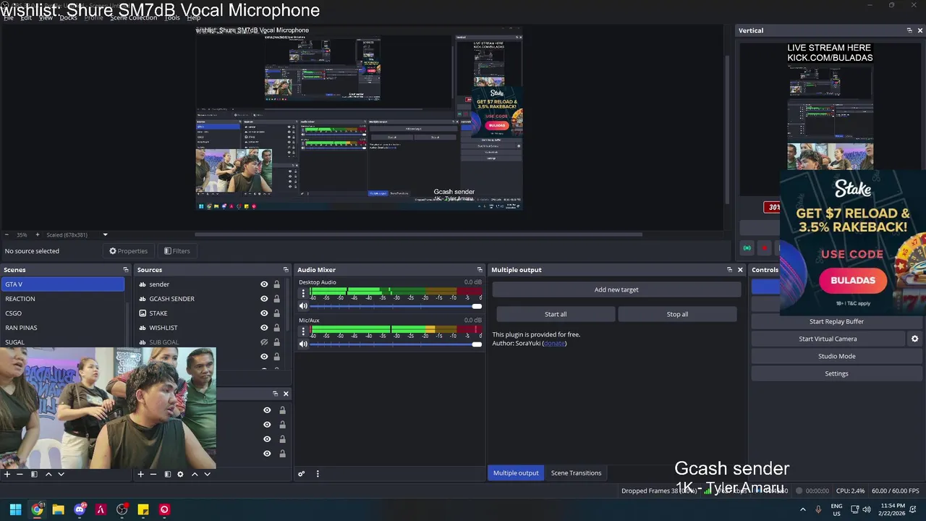The width and height of the screenshot is (926, 521).
Task: Zoom in preview with the plus icon
Action: 38,234
